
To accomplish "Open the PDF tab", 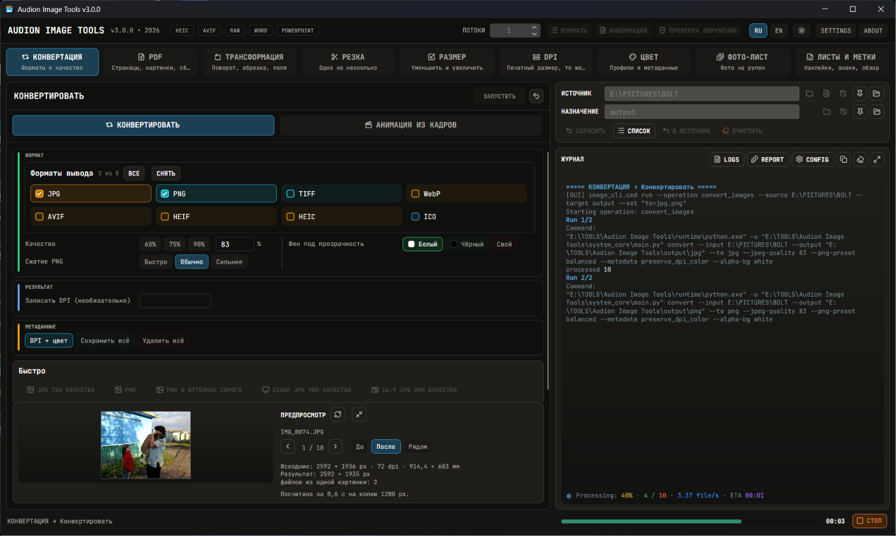I will [151, 61].
